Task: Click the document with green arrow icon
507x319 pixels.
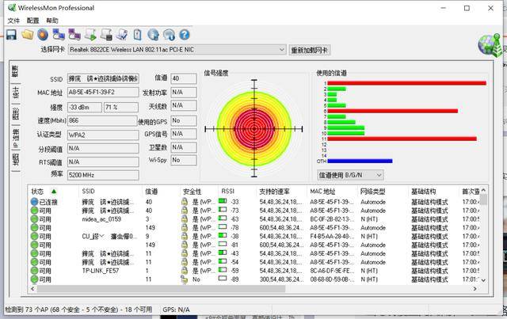Action: [x=90, y=35]
